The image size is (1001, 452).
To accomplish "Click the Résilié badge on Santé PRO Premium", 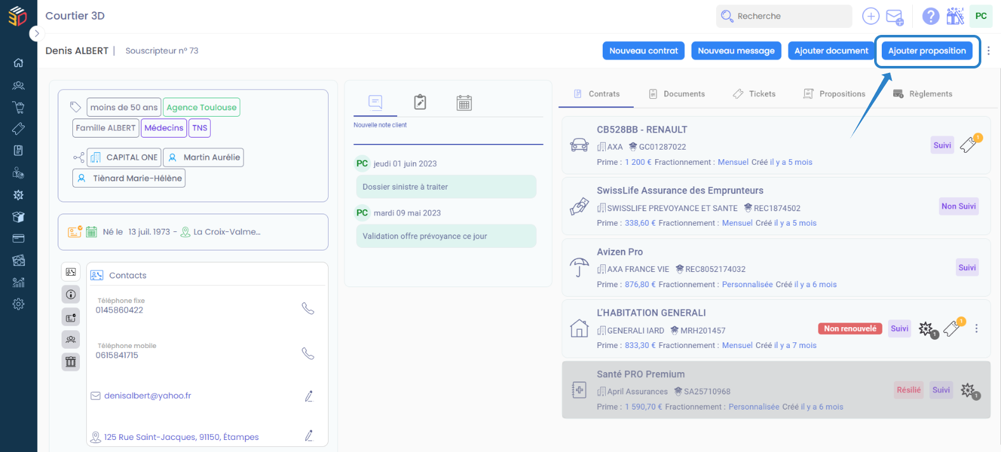I will click(908, 390).
